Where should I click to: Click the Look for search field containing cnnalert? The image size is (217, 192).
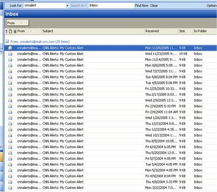coord(45,5)
